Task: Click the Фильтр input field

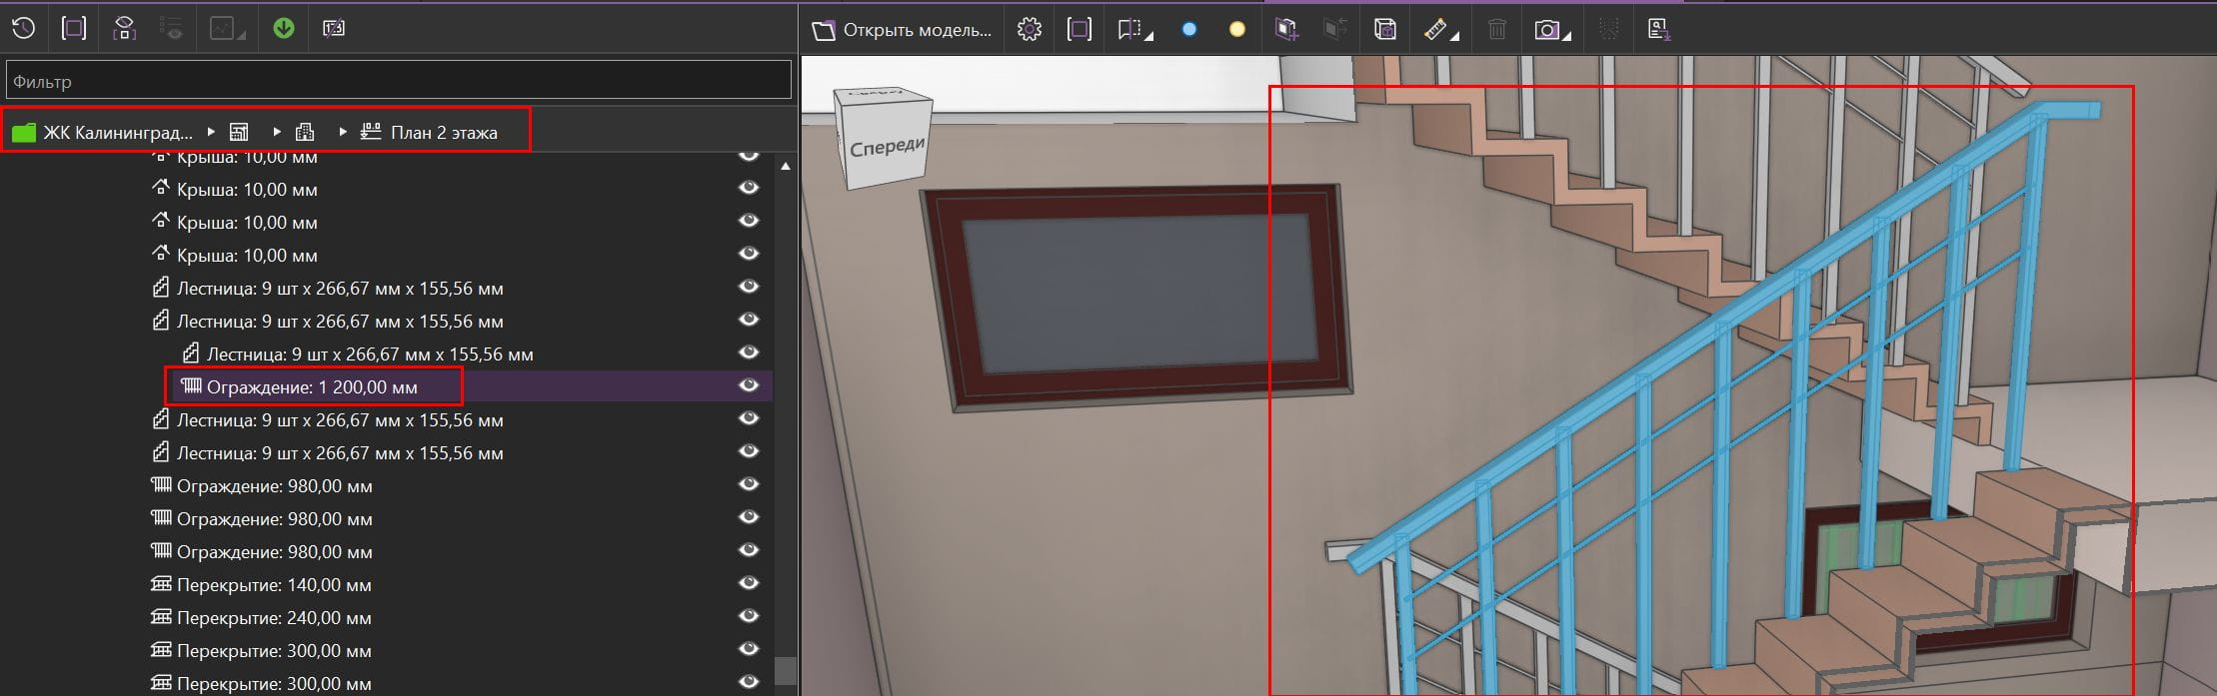Action: (x=398, y=81)
